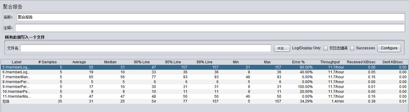Focus the 名称 name input field
The image size is (409, 112).
(211, 17)
